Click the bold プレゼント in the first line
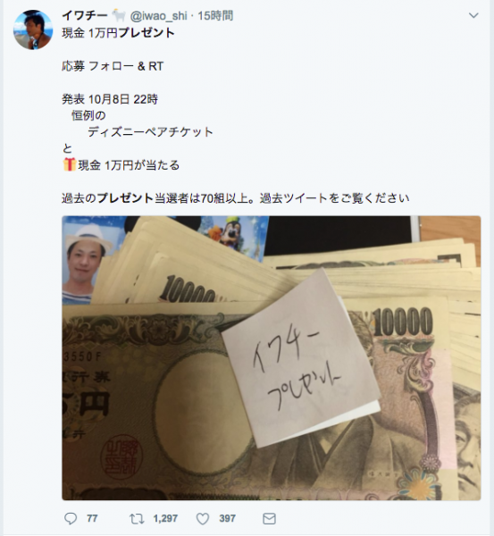The width and height of the screenshot is (494, 536). 147,33
